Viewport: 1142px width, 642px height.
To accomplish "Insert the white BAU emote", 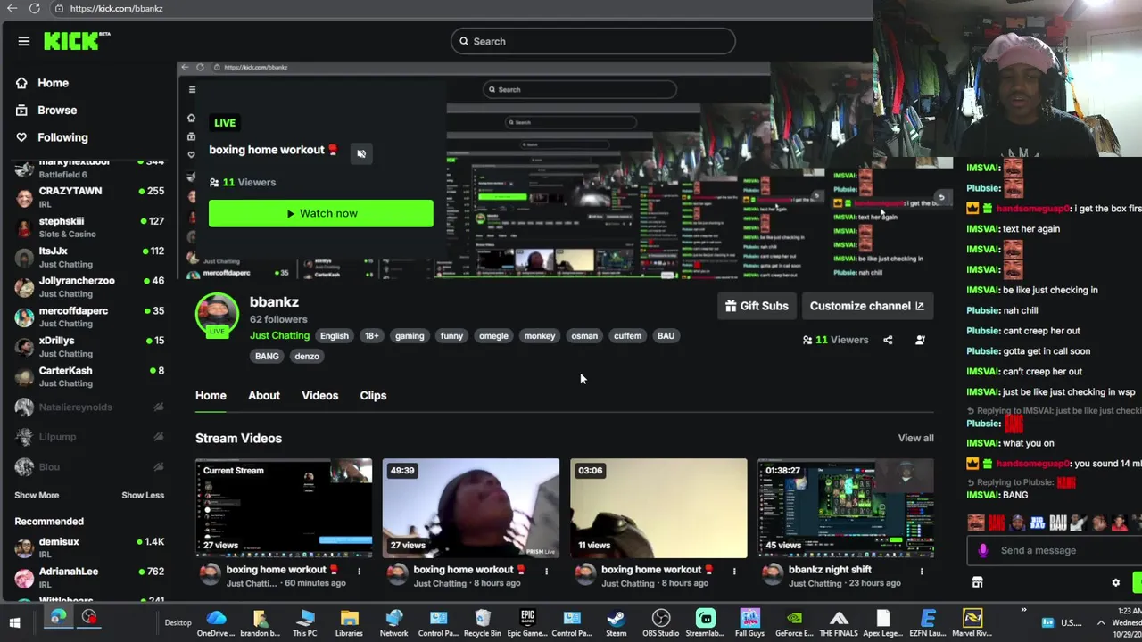I will 1057,523.
